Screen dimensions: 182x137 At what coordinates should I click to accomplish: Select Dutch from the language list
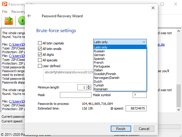(x=120, y=81)
